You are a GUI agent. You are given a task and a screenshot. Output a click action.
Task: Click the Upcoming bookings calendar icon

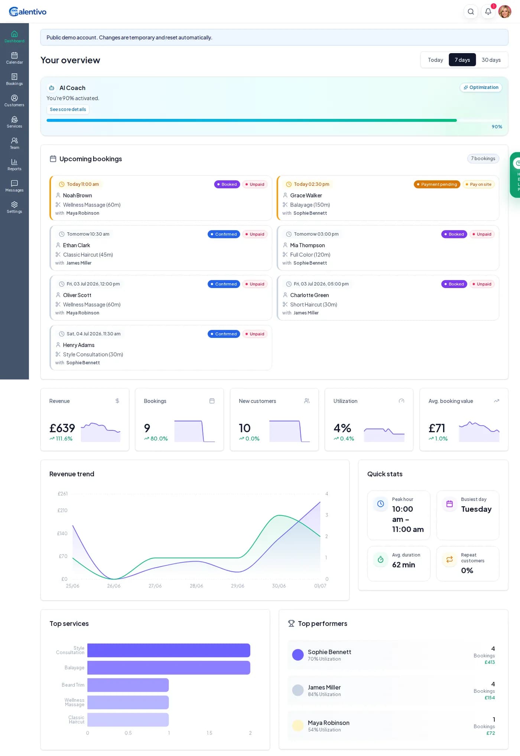(x=53, y=159)
